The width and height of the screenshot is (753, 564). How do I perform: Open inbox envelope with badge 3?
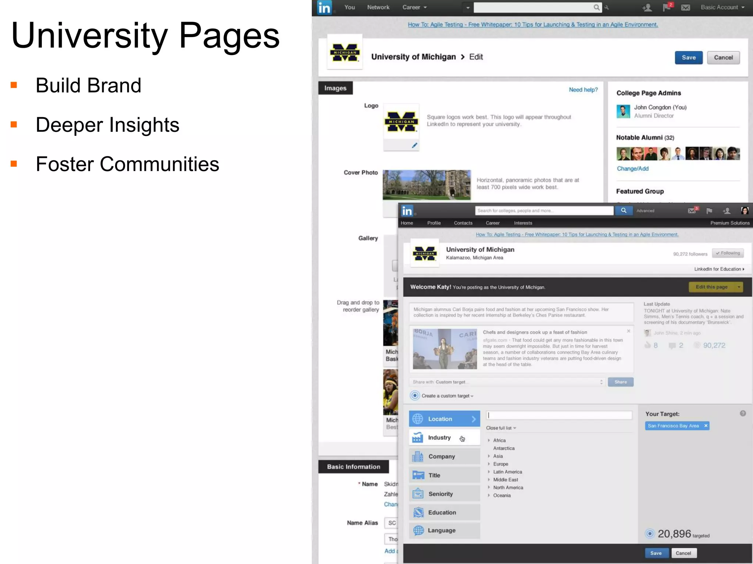pos(693,210)
